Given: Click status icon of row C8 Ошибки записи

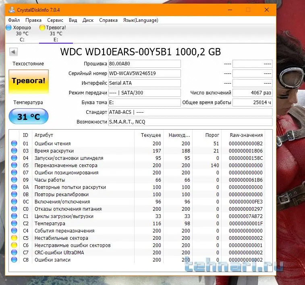Looking at the screenshot, I should pos(14,260).
